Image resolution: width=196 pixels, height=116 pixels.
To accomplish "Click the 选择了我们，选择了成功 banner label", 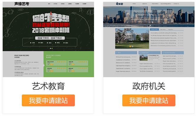I will [x=50, y=38].
